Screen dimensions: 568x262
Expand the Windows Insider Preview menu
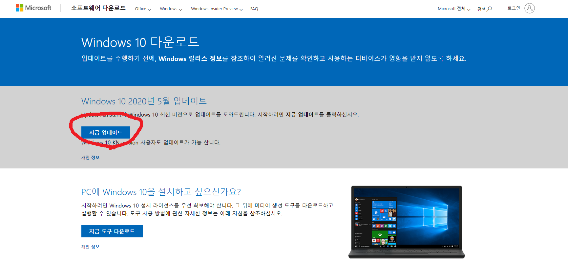217,9
